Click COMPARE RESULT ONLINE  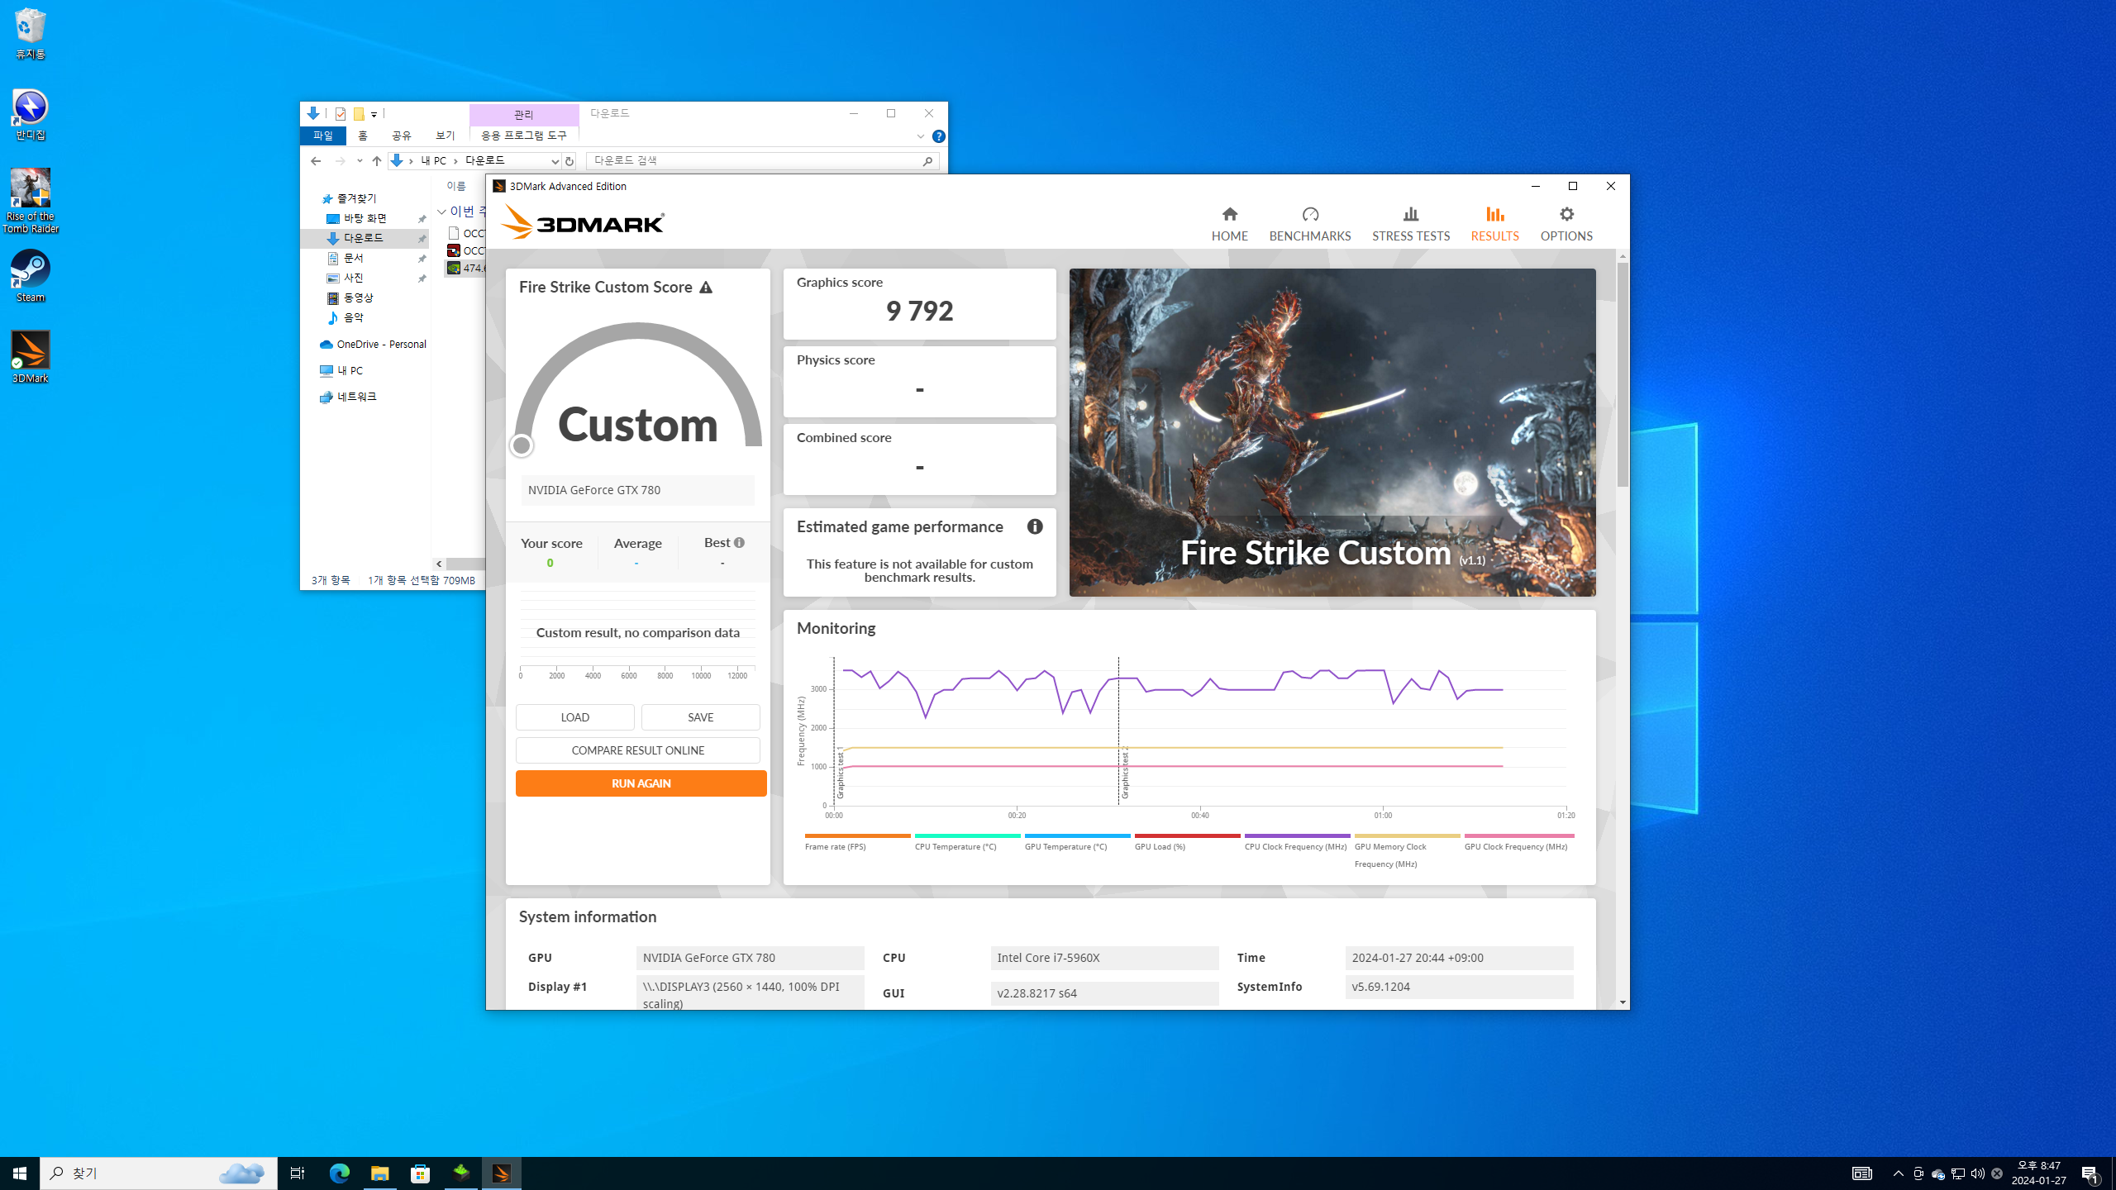coord(638,750)
